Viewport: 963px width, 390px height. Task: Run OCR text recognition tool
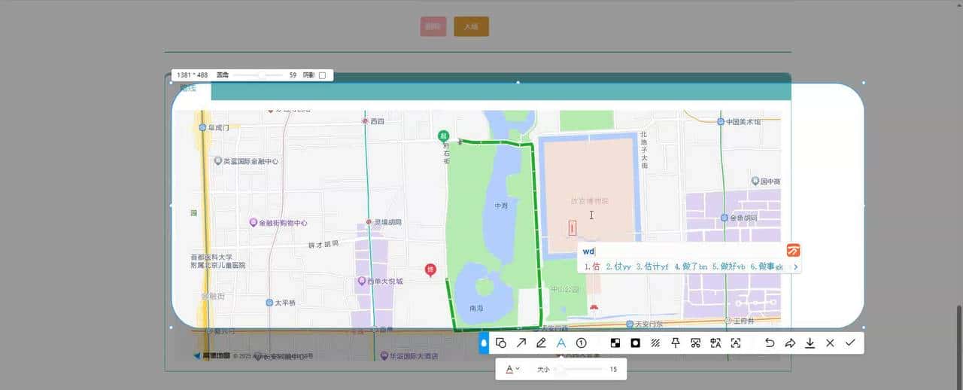(x=736, y=343)
